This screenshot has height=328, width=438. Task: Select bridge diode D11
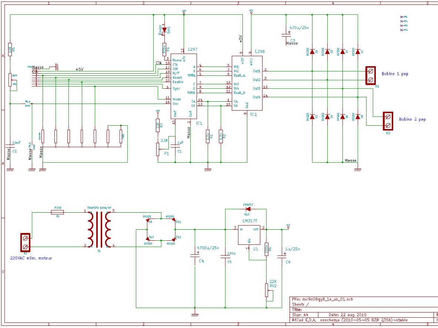174,220
